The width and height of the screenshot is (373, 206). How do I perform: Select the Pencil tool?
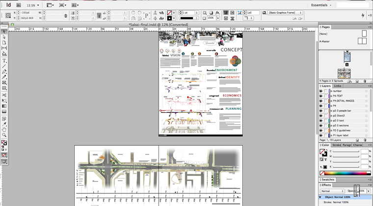click(x=4, y=77)
